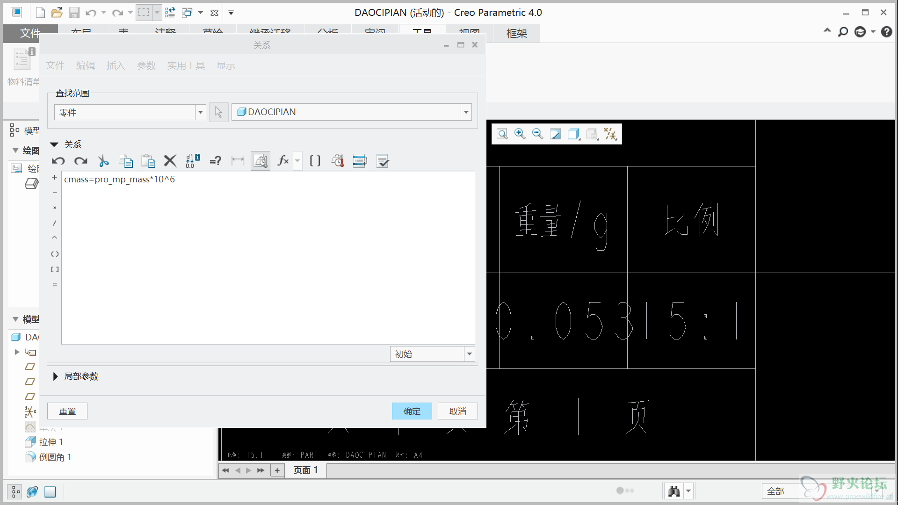Cancel dialog with 取消 button

pos(458,411)
